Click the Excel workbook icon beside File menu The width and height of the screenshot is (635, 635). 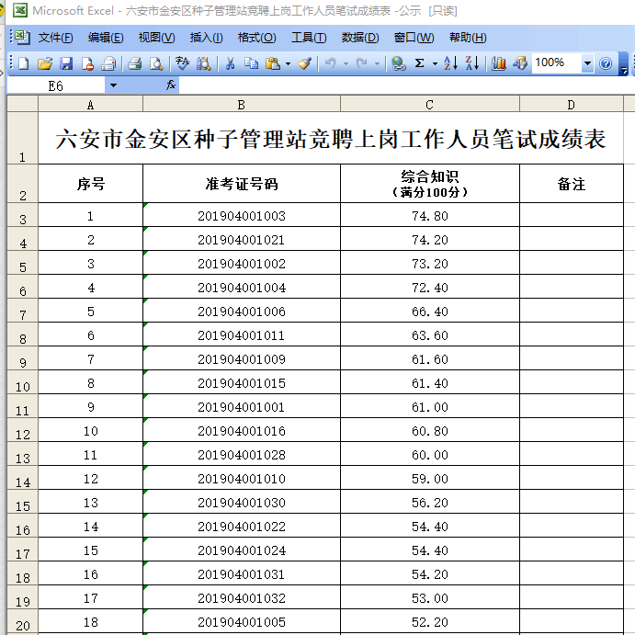(21, 38)
